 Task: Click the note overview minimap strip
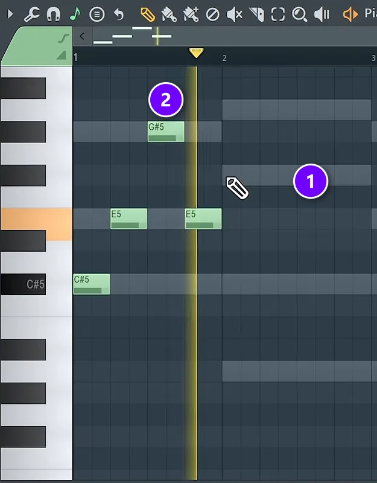click(x=235, y=36)
